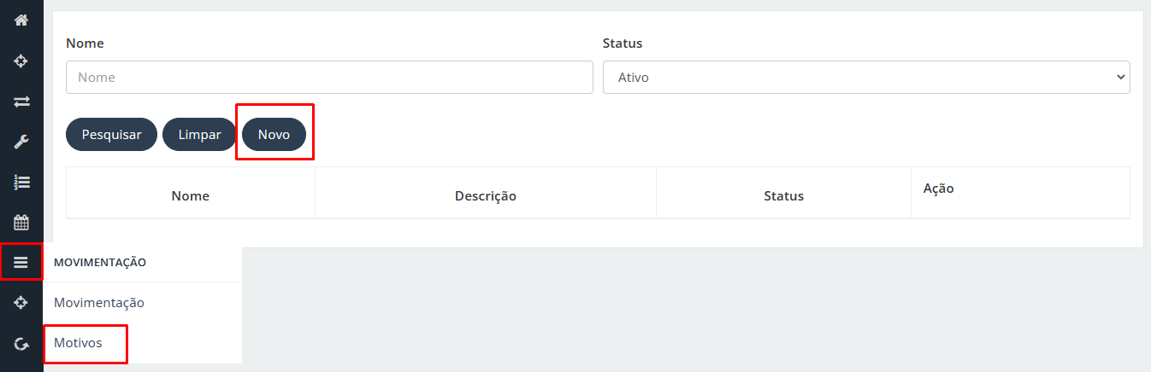Select the exchange arrows sidebar icon

[21, 101]
